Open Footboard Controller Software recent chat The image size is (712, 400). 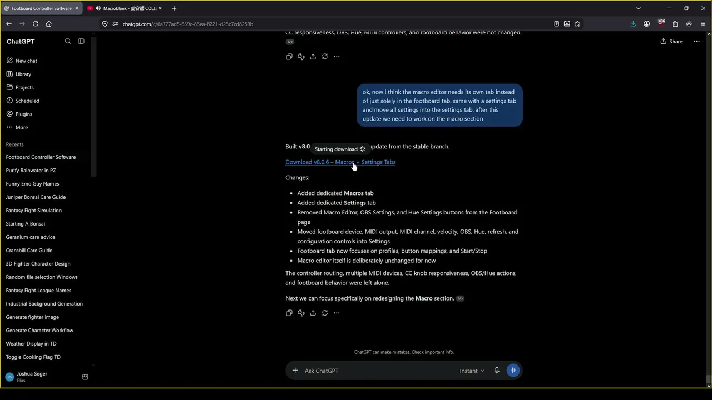(41, 157)
